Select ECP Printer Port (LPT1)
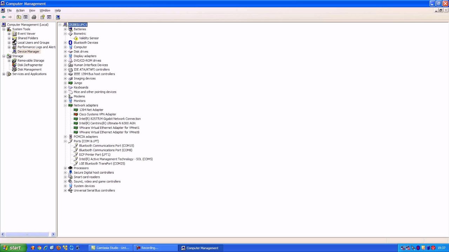This screenshot has width=449, height=252. pyautogui.click(x=95, y=155)
